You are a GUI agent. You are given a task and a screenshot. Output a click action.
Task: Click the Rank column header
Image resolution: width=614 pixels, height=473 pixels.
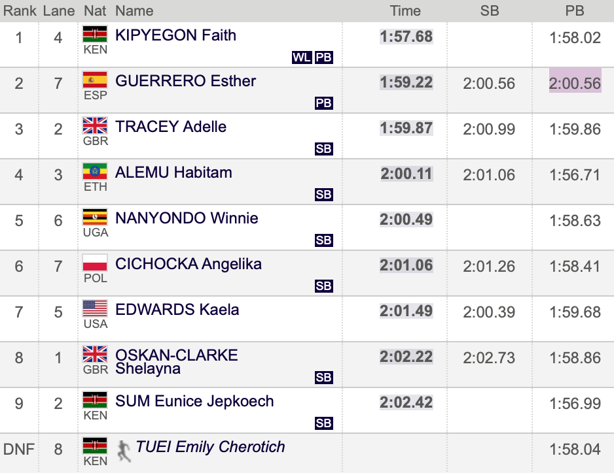[x=20, y=10]
